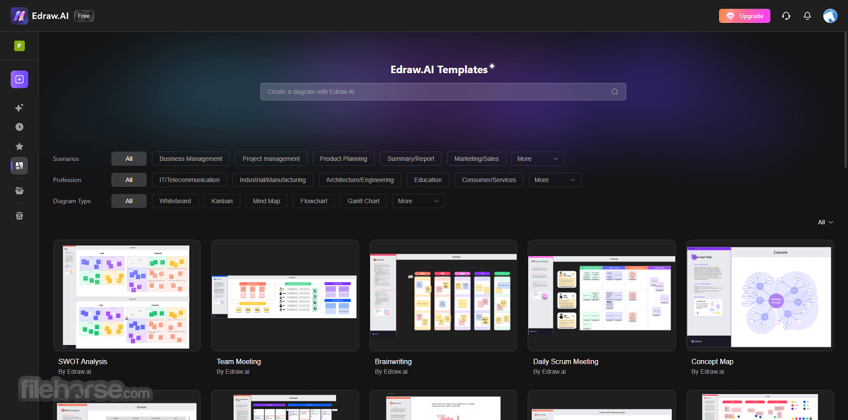Open the Trash sidebar icon
The height and width of the screenshot is (420, 848).
pos(19,216)
